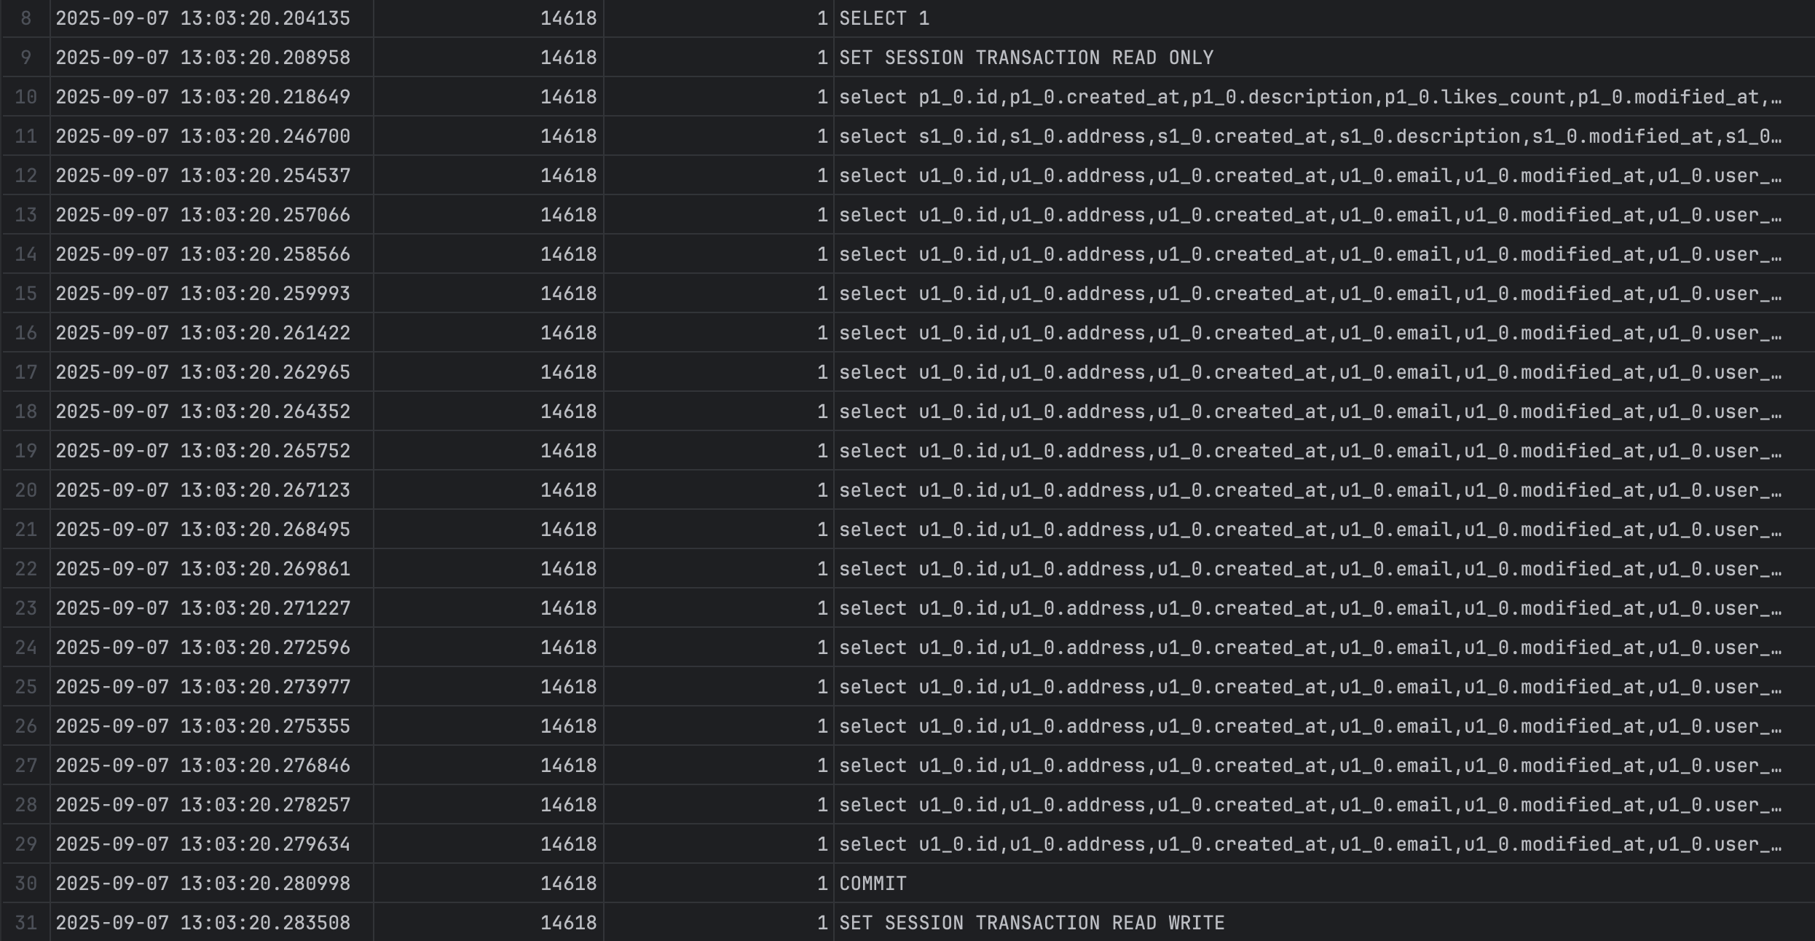Select the SELECT 1 query cell

coord(883,18)
